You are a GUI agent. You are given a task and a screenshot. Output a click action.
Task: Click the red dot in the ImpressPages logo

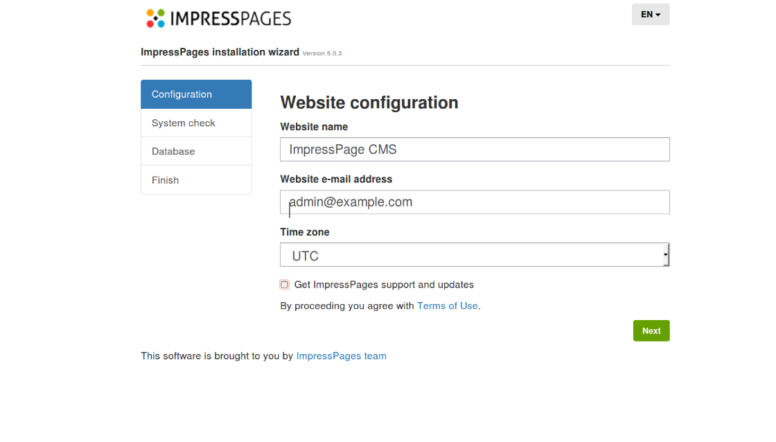coord(150,24)
